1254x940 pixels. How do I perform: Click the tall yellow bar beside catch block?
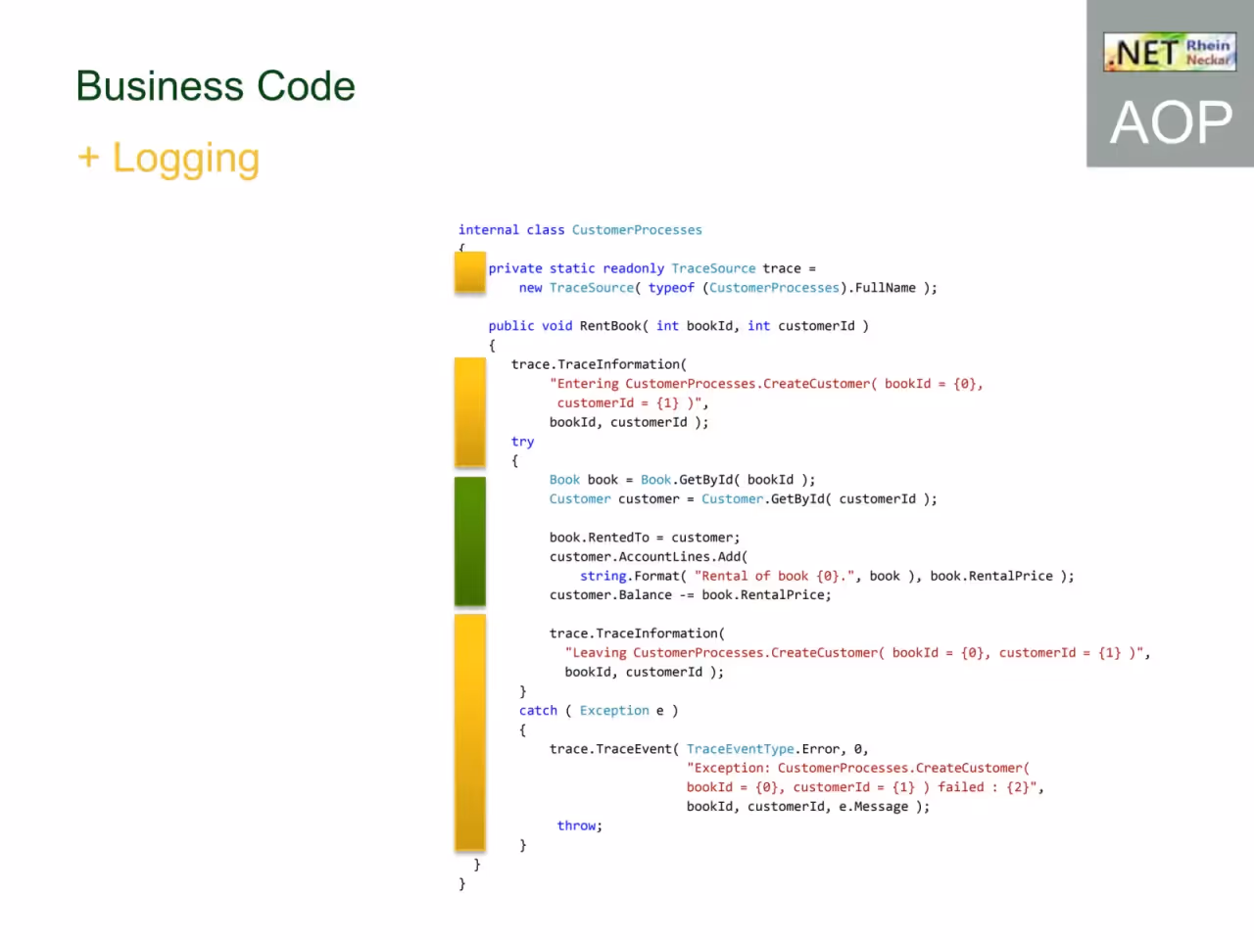point(470,731)
